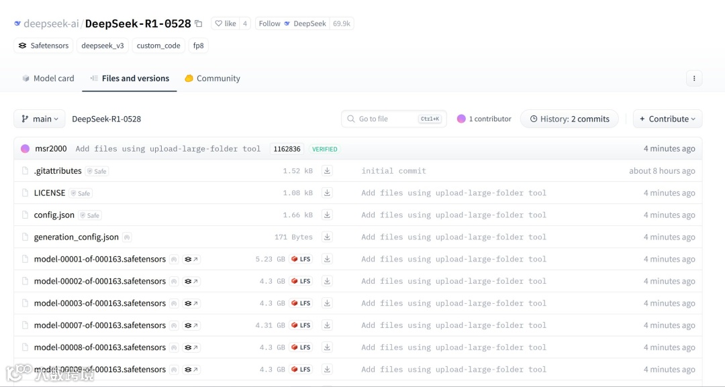Click LFS badge for model-00001
The width and height of the screenshot is (725, 387).
(301, 260)
